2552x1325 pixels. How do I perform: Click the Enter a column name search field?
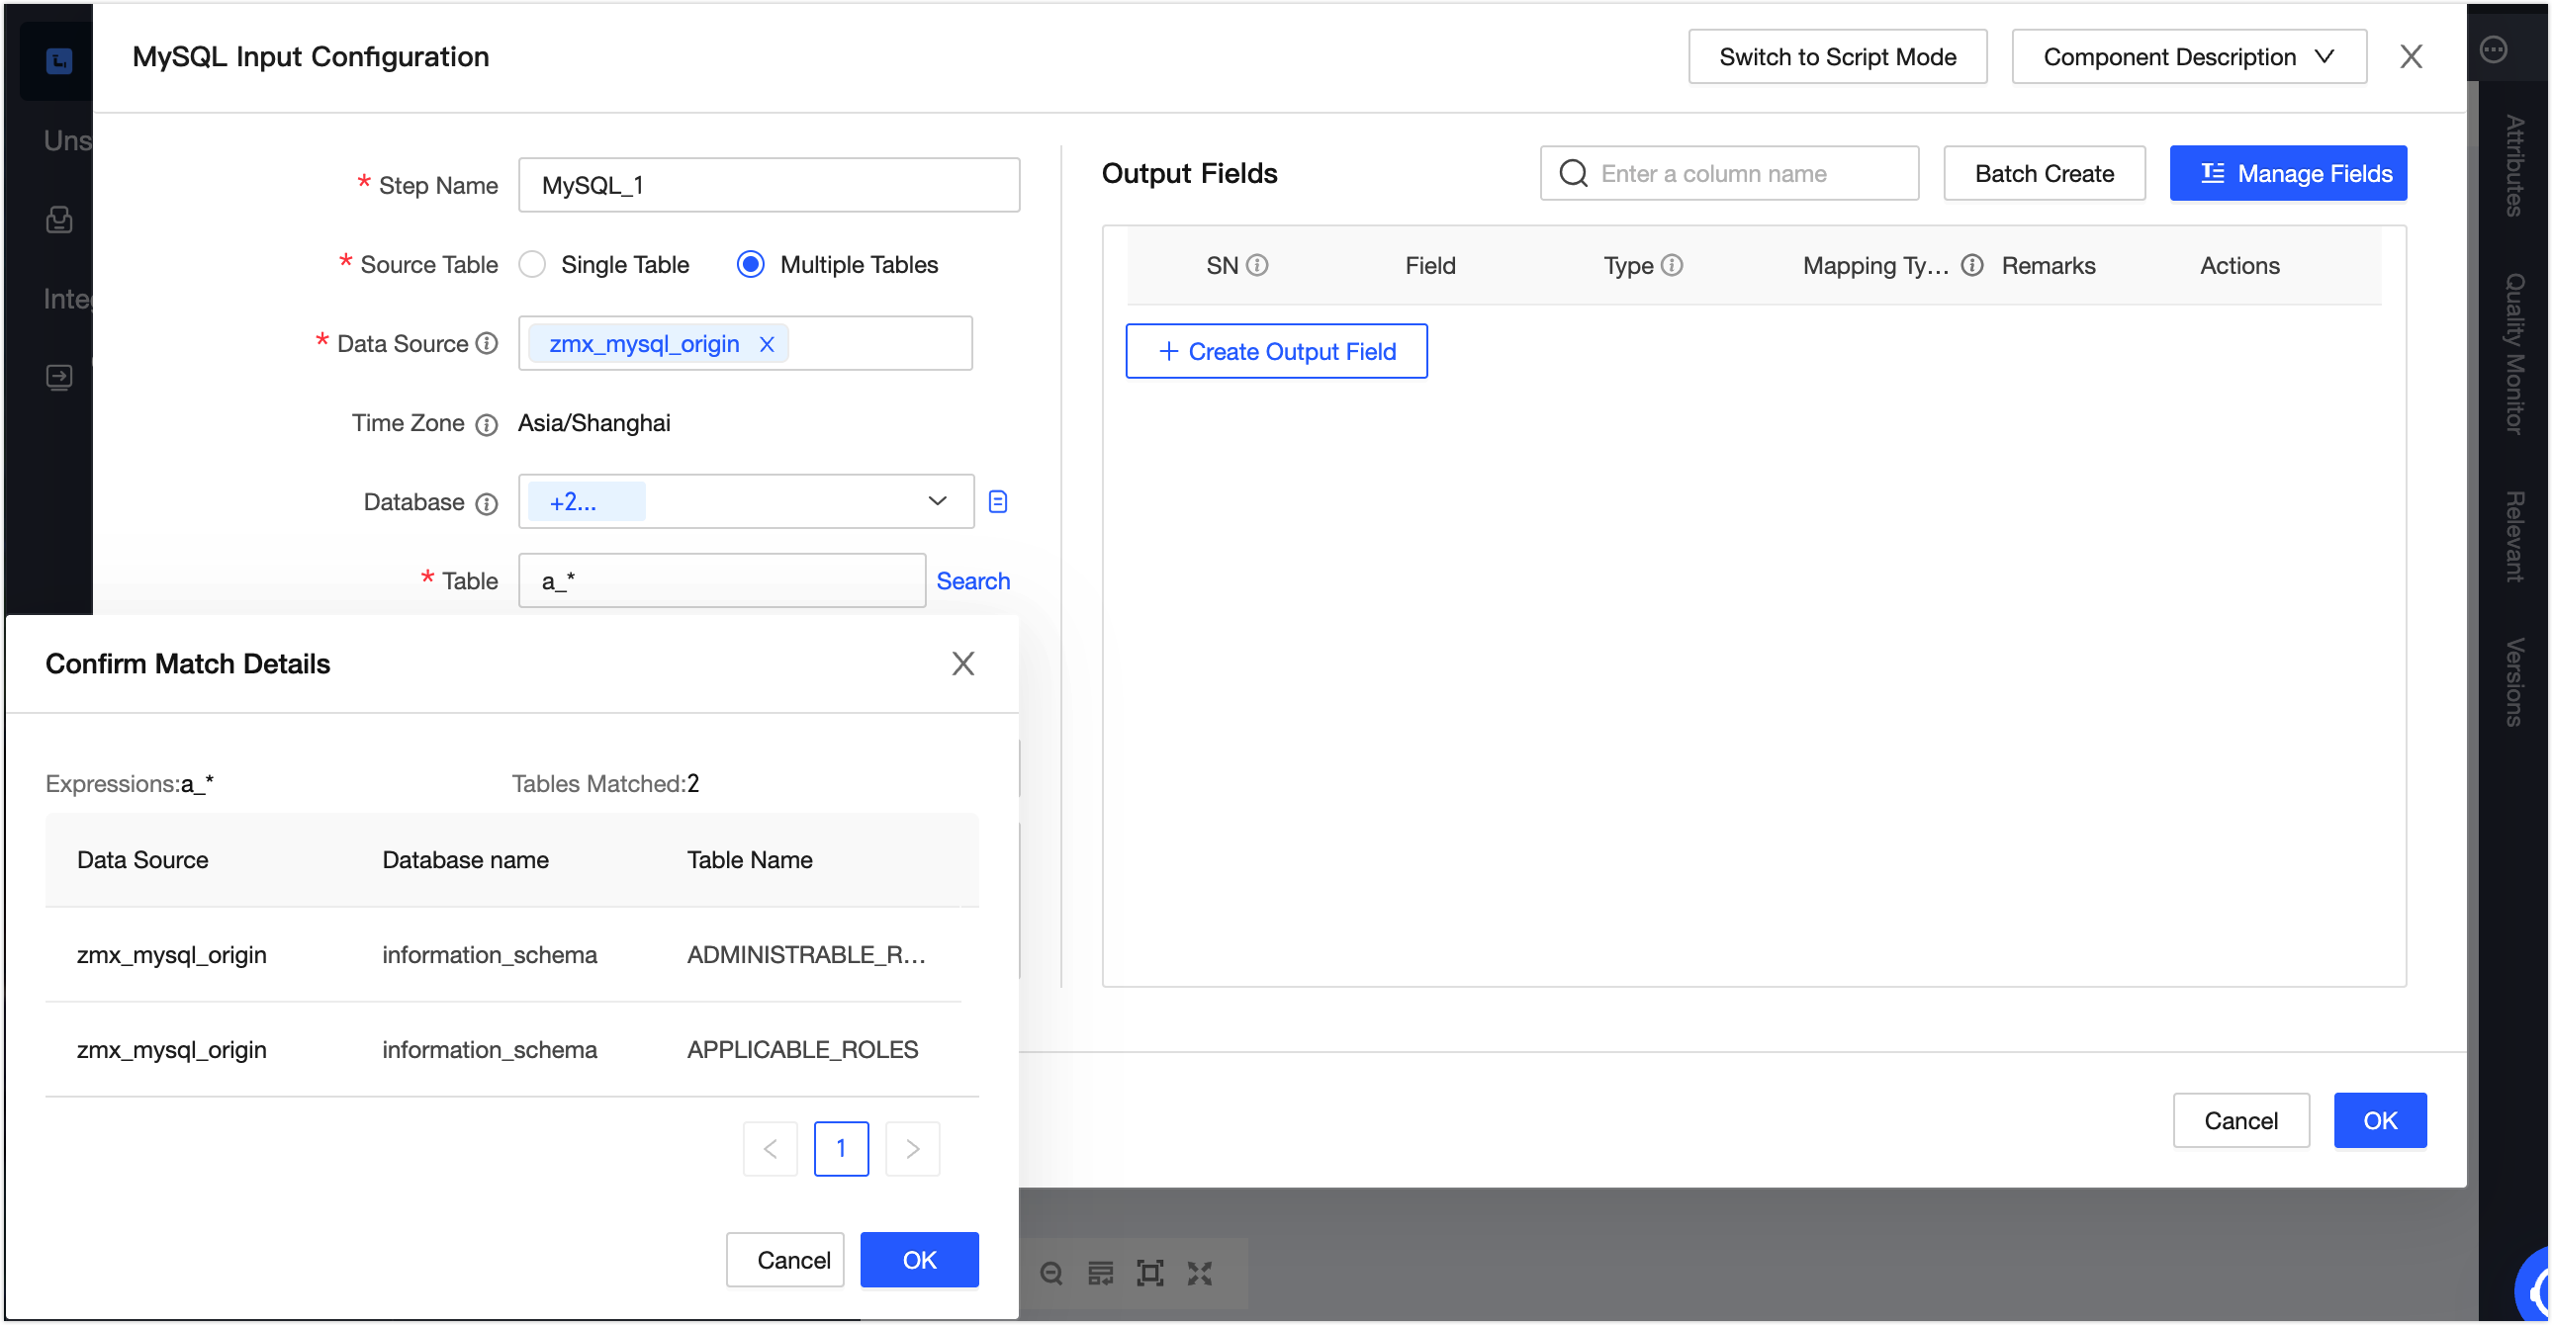pyautogui.click(x=1730, y=173)
